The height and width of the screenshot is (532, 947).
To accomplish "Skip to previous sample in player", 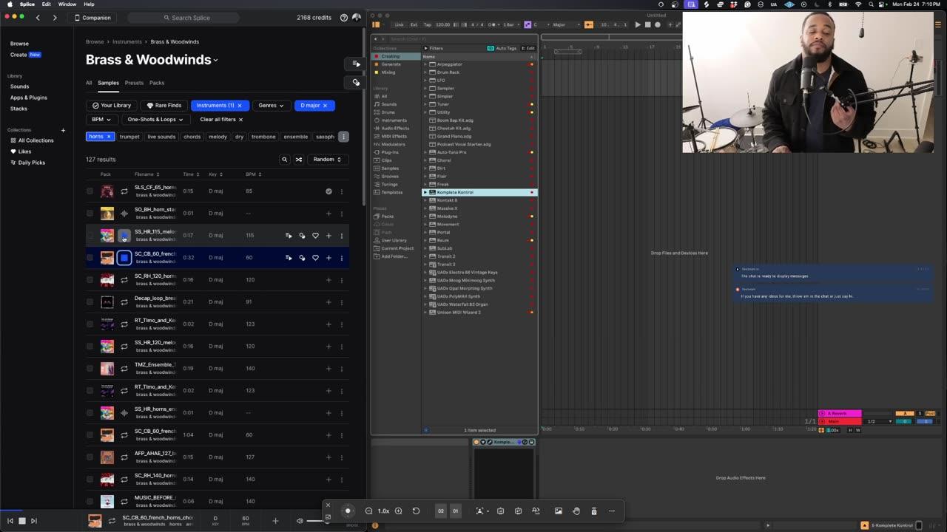I will 10,521.
